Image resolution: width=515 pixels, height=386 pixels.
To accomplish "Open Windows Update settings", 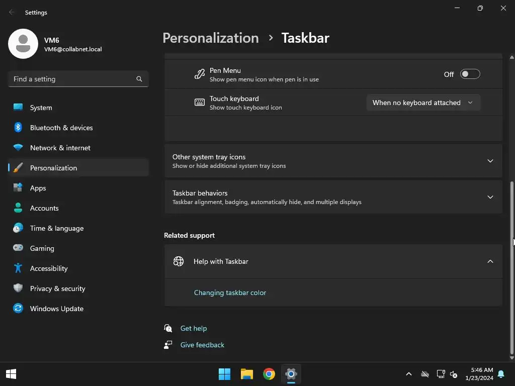I will [x=78, y=309].
